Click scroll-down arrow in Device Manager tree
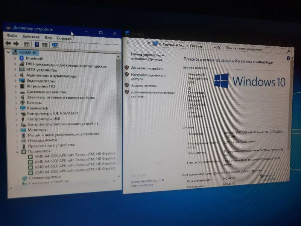Image resolution: width=301 pixels, height=226 pixels. point(119,176)
